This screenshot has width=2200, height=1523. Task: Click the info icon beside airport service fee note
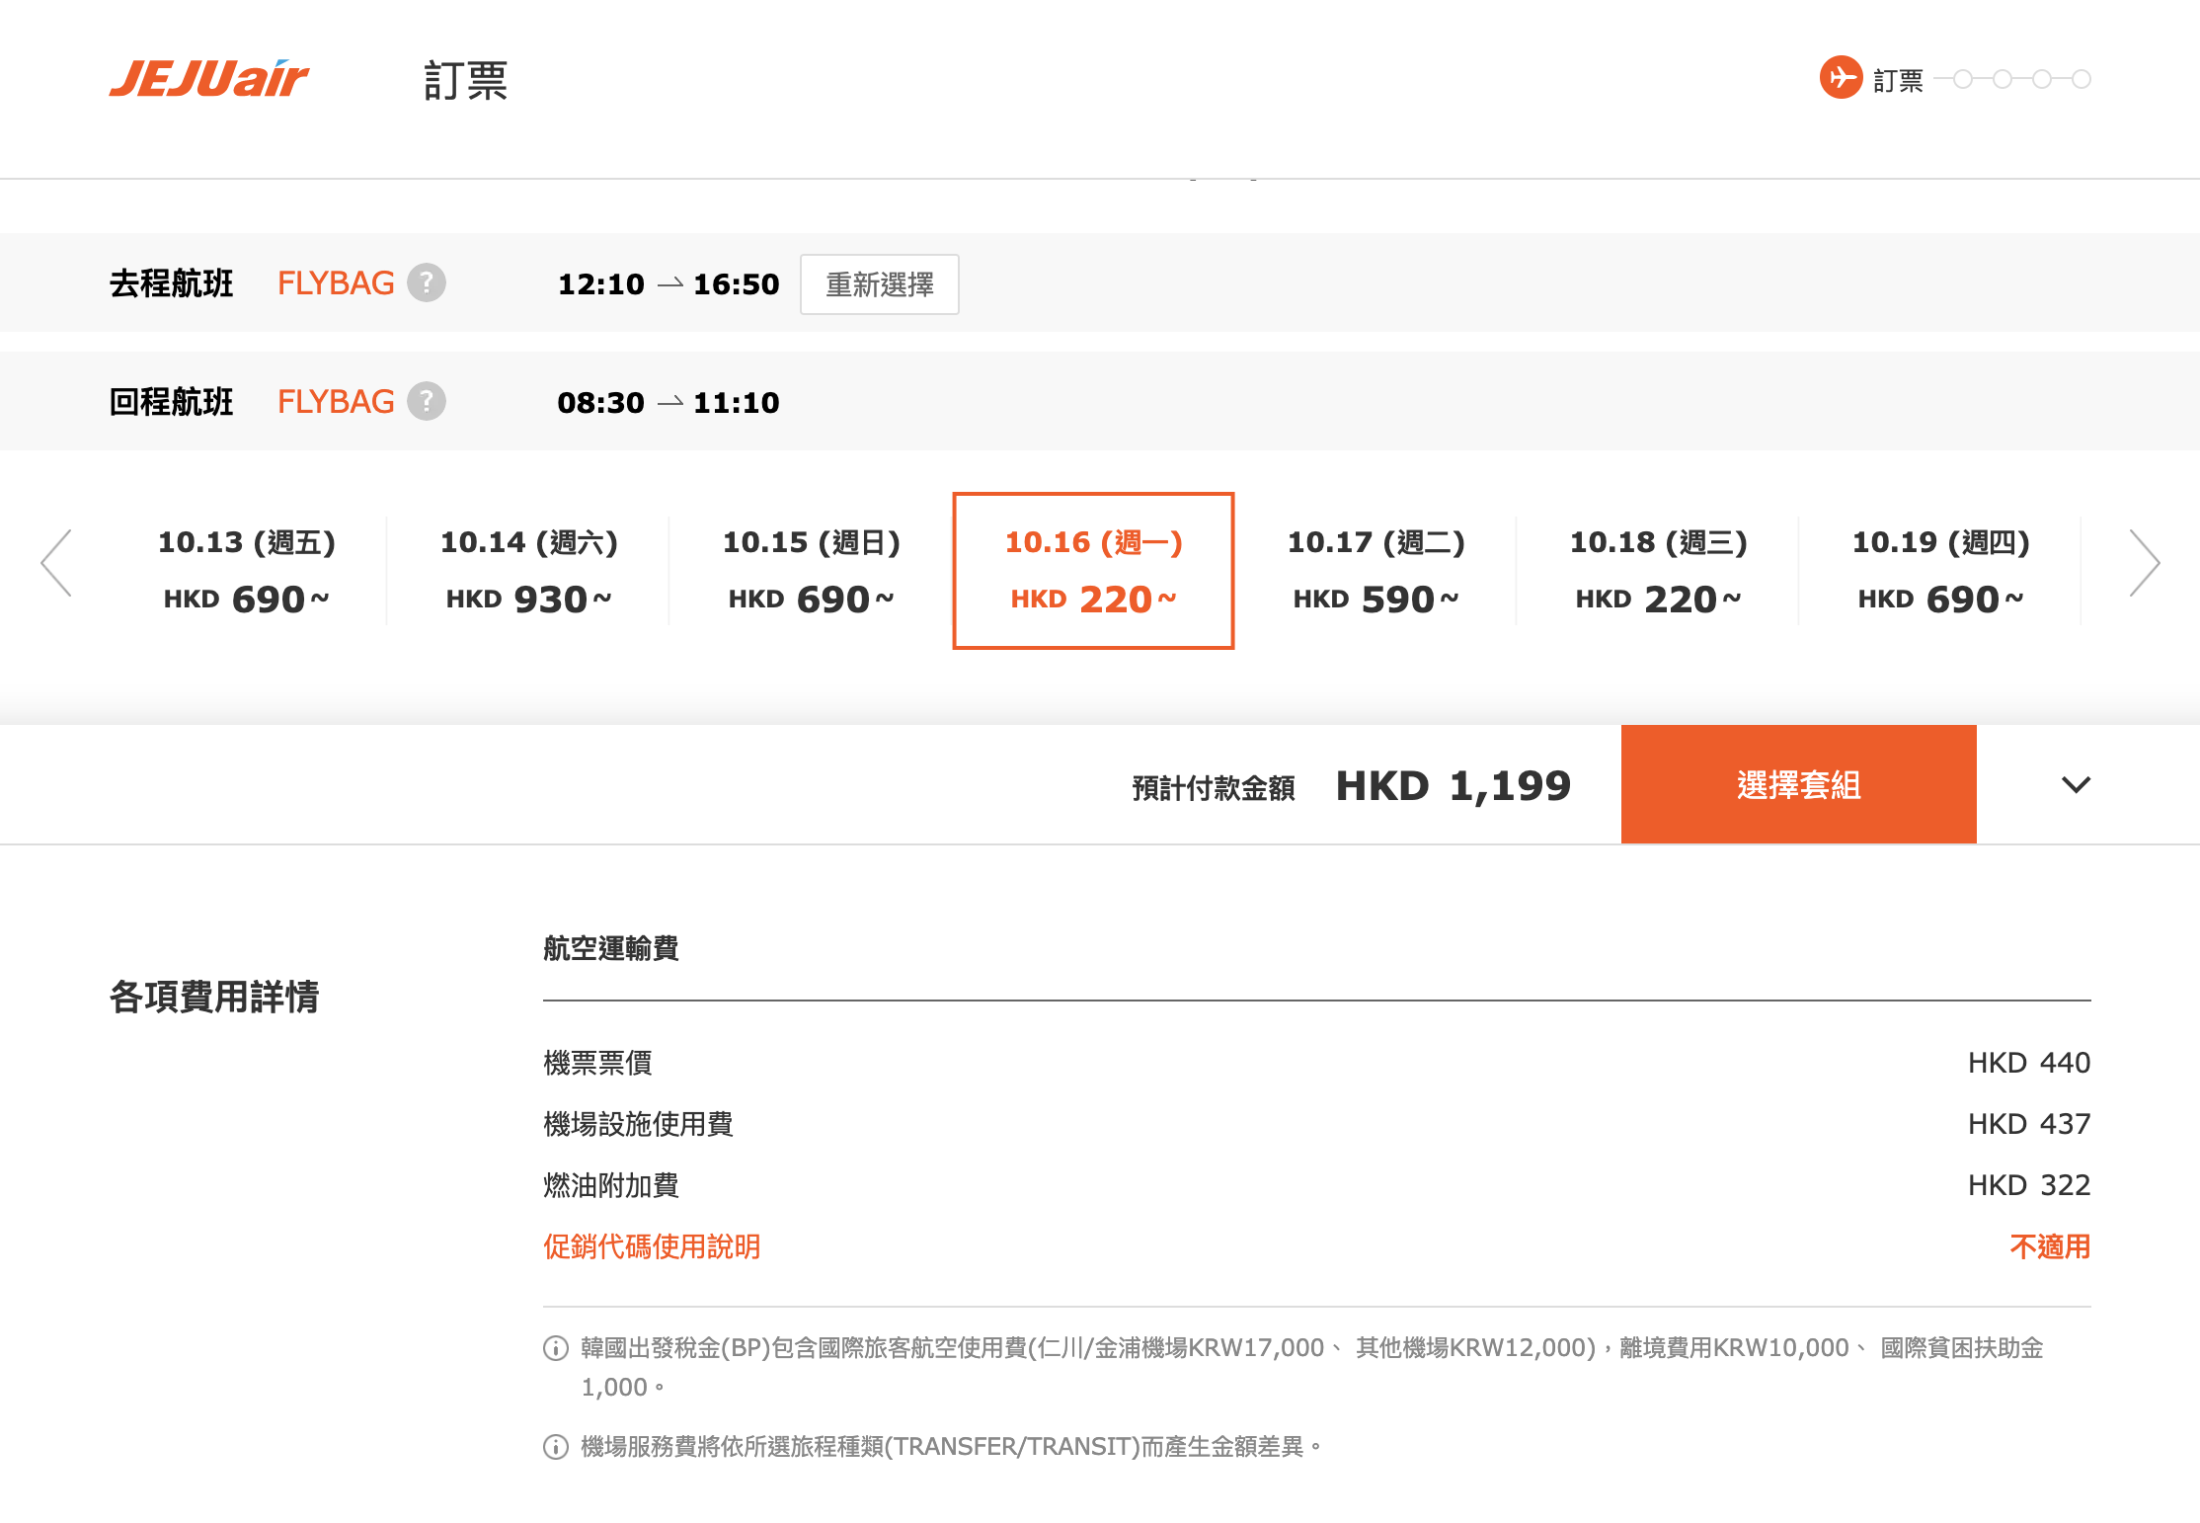click(556, 1447)
